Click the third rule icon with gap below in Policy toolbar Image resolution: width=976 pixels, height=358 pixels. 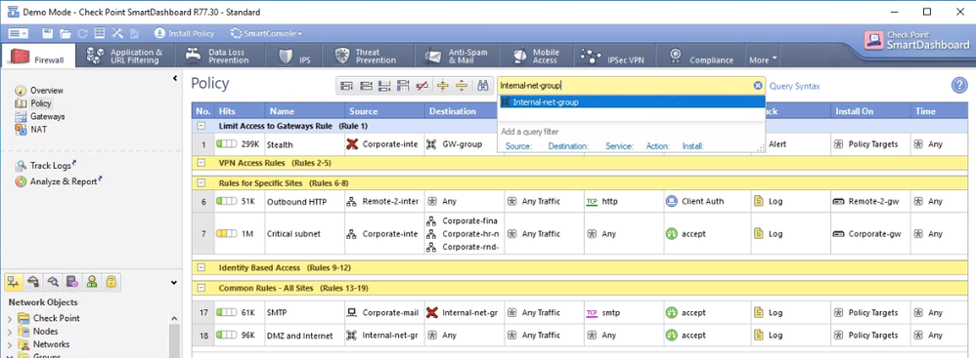[x=384, y=86]
